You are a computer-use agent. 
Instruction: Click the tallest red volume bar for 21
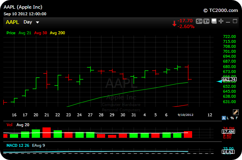(x=47, y=132)
